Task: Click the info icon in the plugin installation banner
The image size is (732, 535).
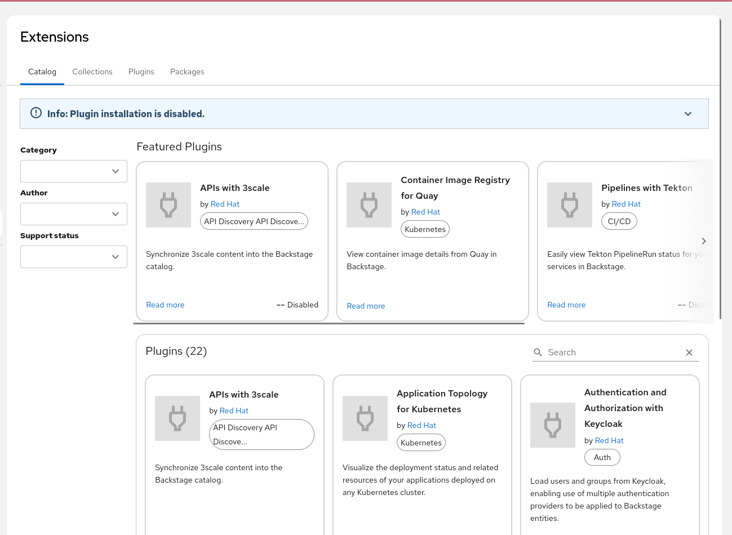Action: coord(36,113)
